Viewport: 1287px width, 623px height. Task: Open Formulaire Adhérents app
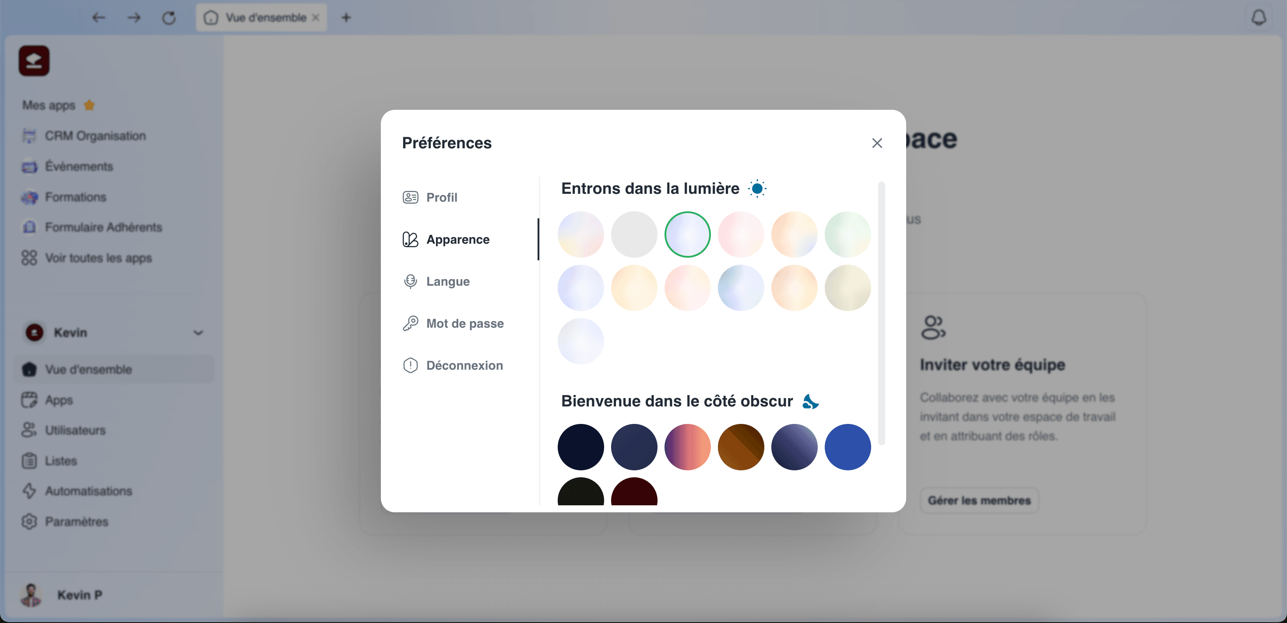click(92, 227)
